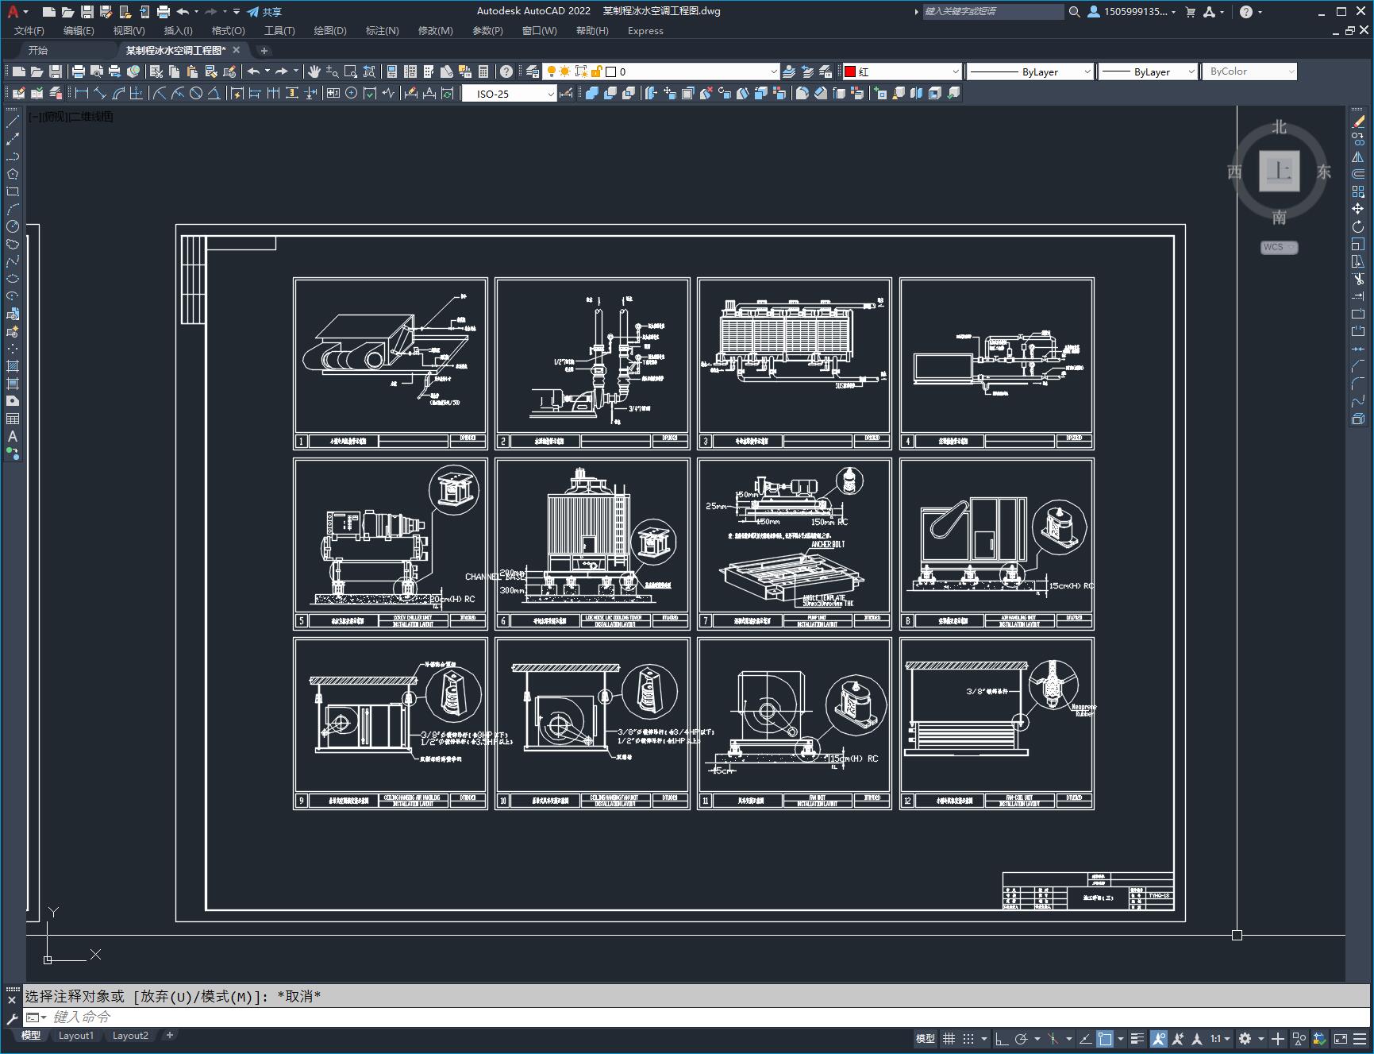Toggle Ortho mode in status bar
1374x1054 pixels.
1002,1038
